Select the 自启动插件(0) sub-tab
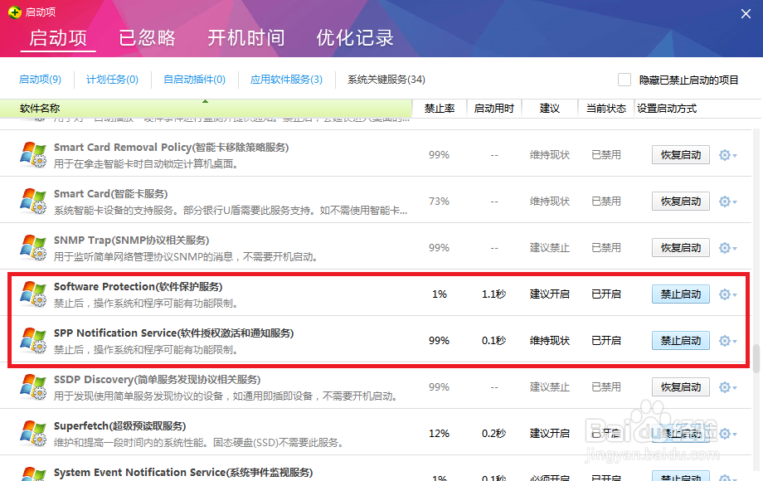The width and height of the screenshot is (763, 481). tap(195, 80)
